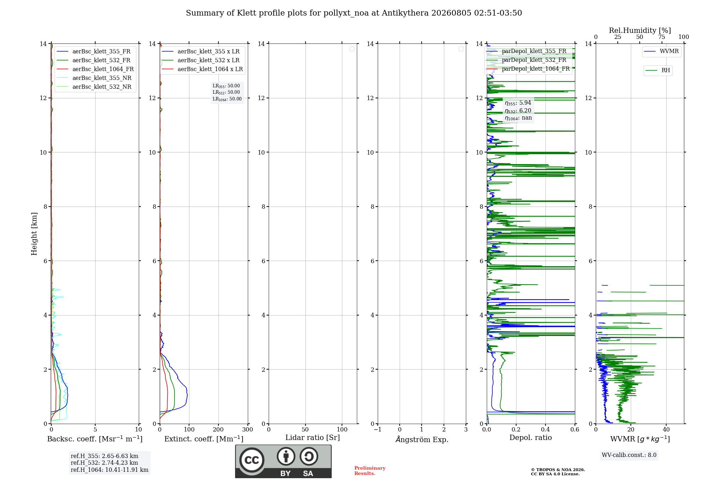
Task: Click the LR532: 50.00 annotation
Action: coord(226,92)
